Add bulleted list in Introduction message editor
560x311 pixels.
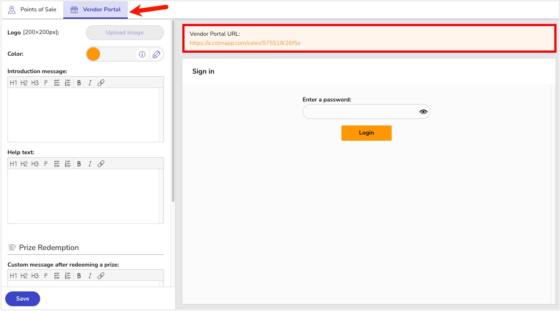pyautogui.click(x=57, y=83)
